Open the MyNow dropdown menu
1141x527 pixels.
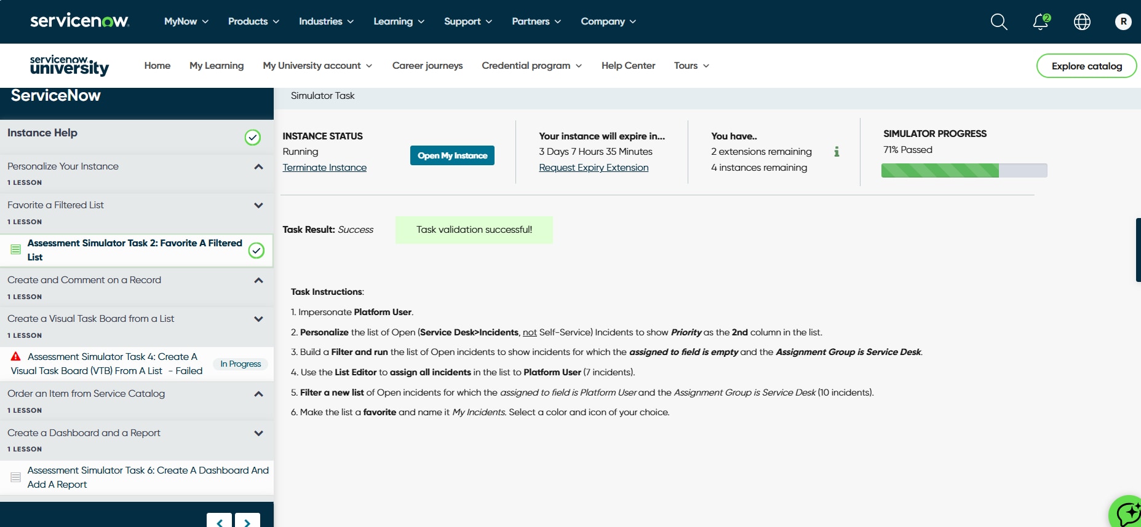pos(186,21)
